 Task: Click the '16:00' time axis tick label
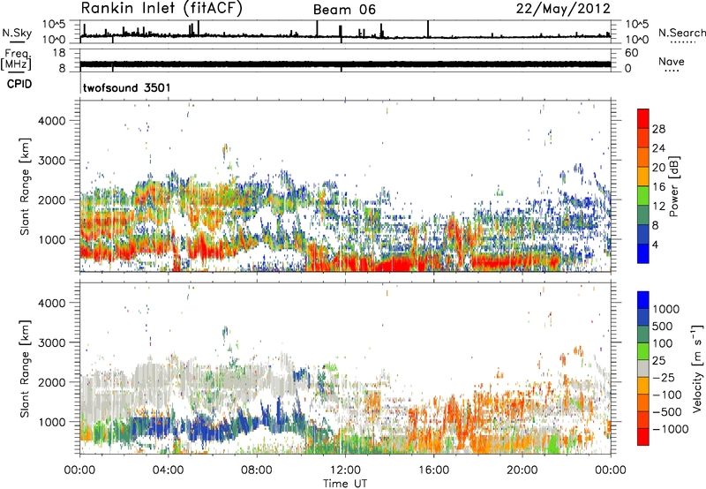(x=433, y=470)
